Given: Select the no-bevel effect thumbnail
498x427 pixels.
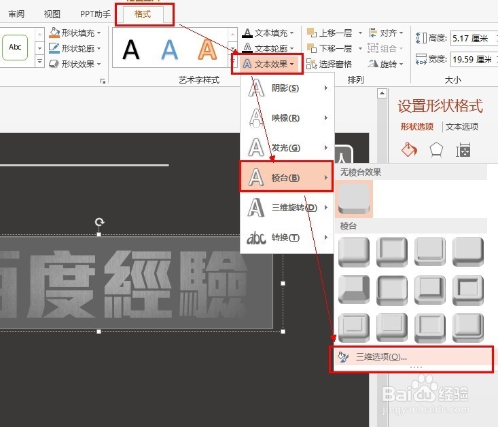Looking at the screenshot, I should click(354, 199).
